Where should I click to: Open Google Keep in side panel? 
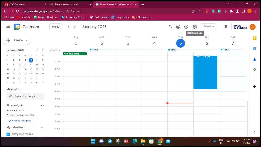click(x=254, y=38)
